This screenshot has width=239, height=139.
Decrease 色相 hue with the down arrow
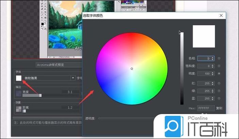[213, 59]
